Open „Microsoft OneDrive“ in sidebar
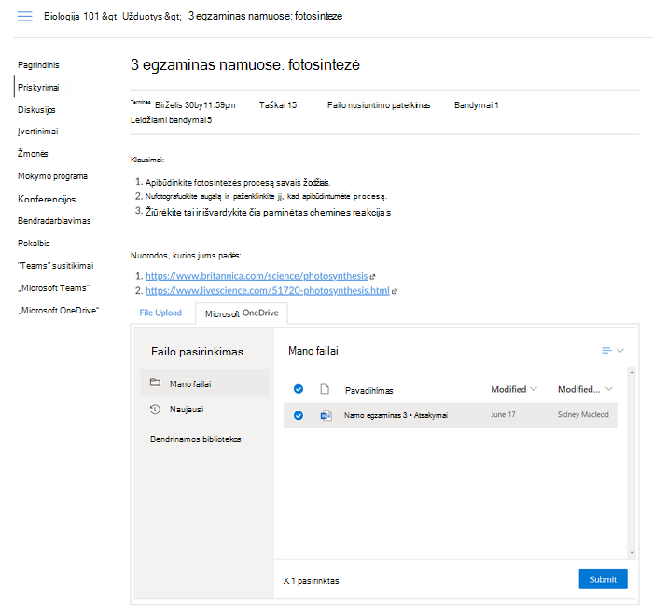Viewport: 653px width, 613px height. tap(58, 311)
